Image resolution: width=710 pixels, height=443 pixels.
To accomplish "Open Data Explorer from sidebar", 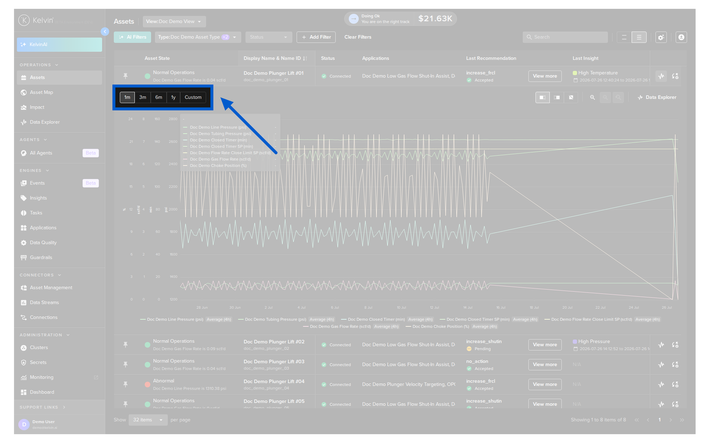I will pos(59,122).
